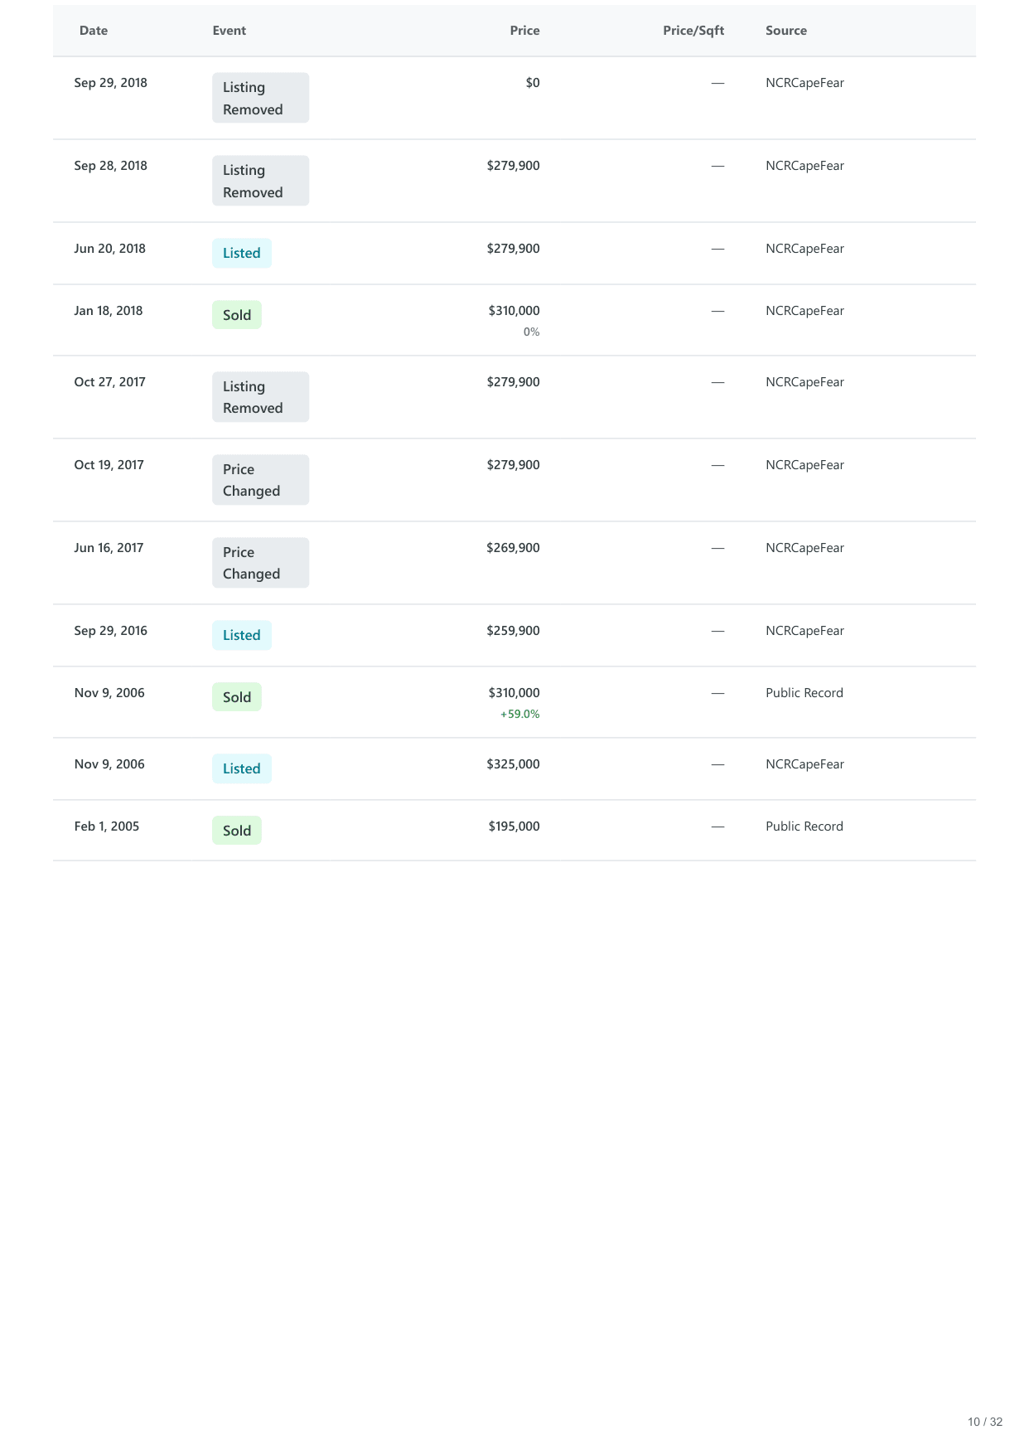Select the Listed badge for Sep 29, 2016

241,635
